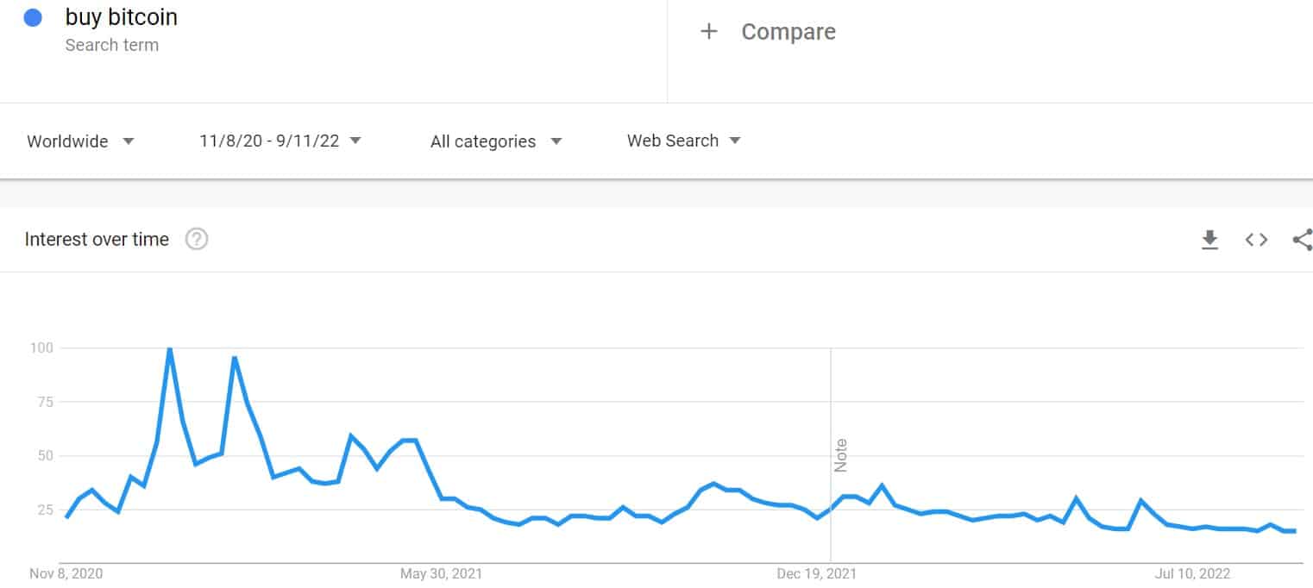Click the Compare option

(788, 31)
